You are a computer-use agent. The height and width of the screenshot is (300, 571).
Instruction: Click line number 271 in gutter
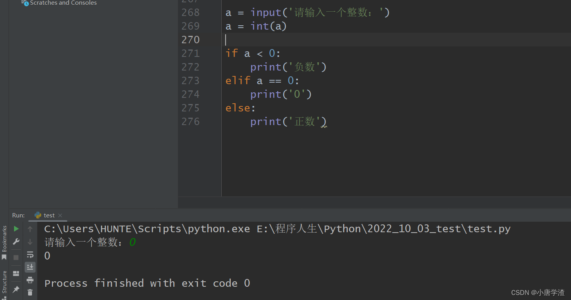pyautogui.click(x=190, y=53)
